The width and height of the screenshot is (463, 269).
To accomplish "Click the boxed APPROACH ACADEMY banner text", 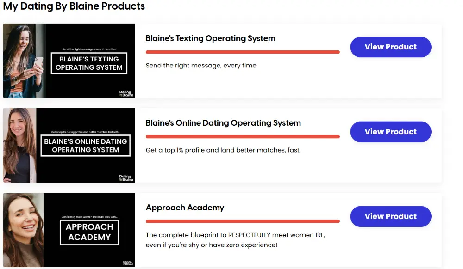I will tap(89, 232).
